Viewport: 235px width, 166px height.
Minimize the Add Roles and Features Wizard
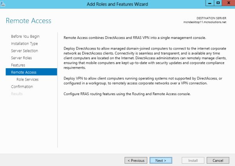pyautogui.click(x=206, y=4)
